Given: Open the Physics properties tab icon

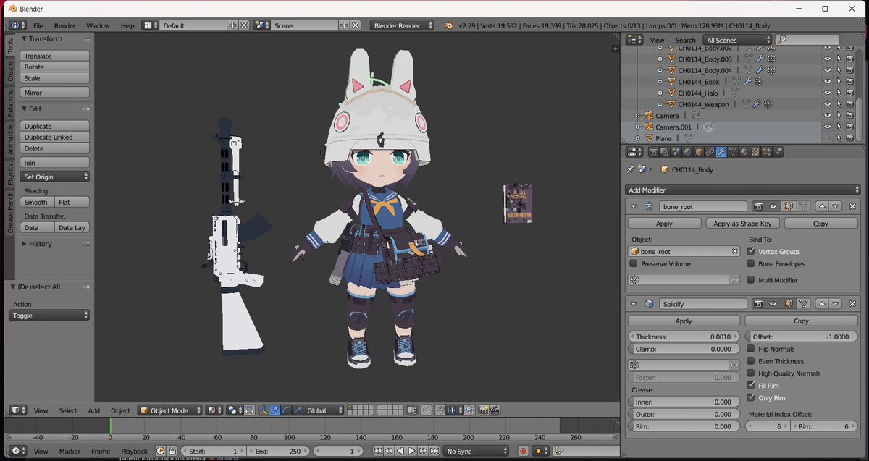Looking at the screenshot, I should 778,152.
